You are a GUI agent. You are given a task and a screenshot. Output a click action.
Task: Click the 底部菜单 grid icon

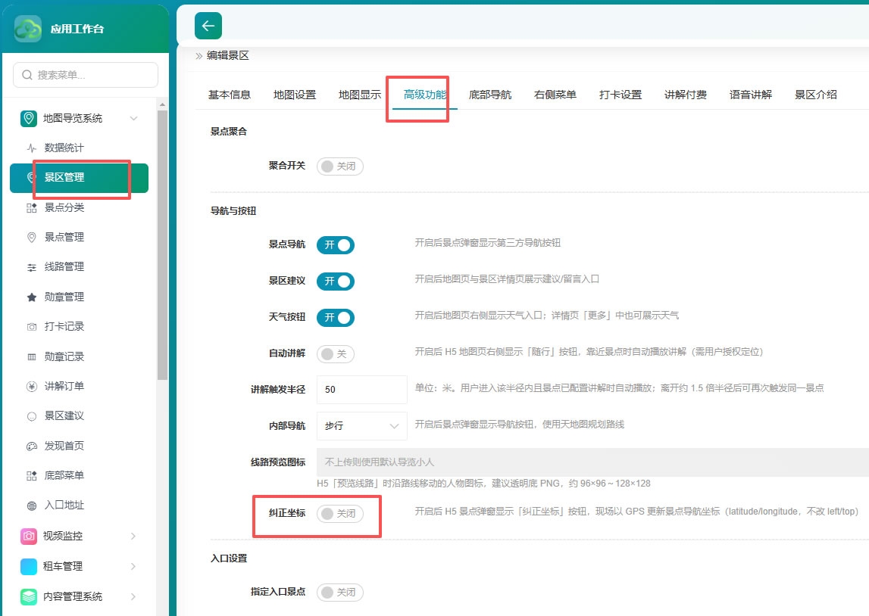pyautogui.click(x=32, y=475)
